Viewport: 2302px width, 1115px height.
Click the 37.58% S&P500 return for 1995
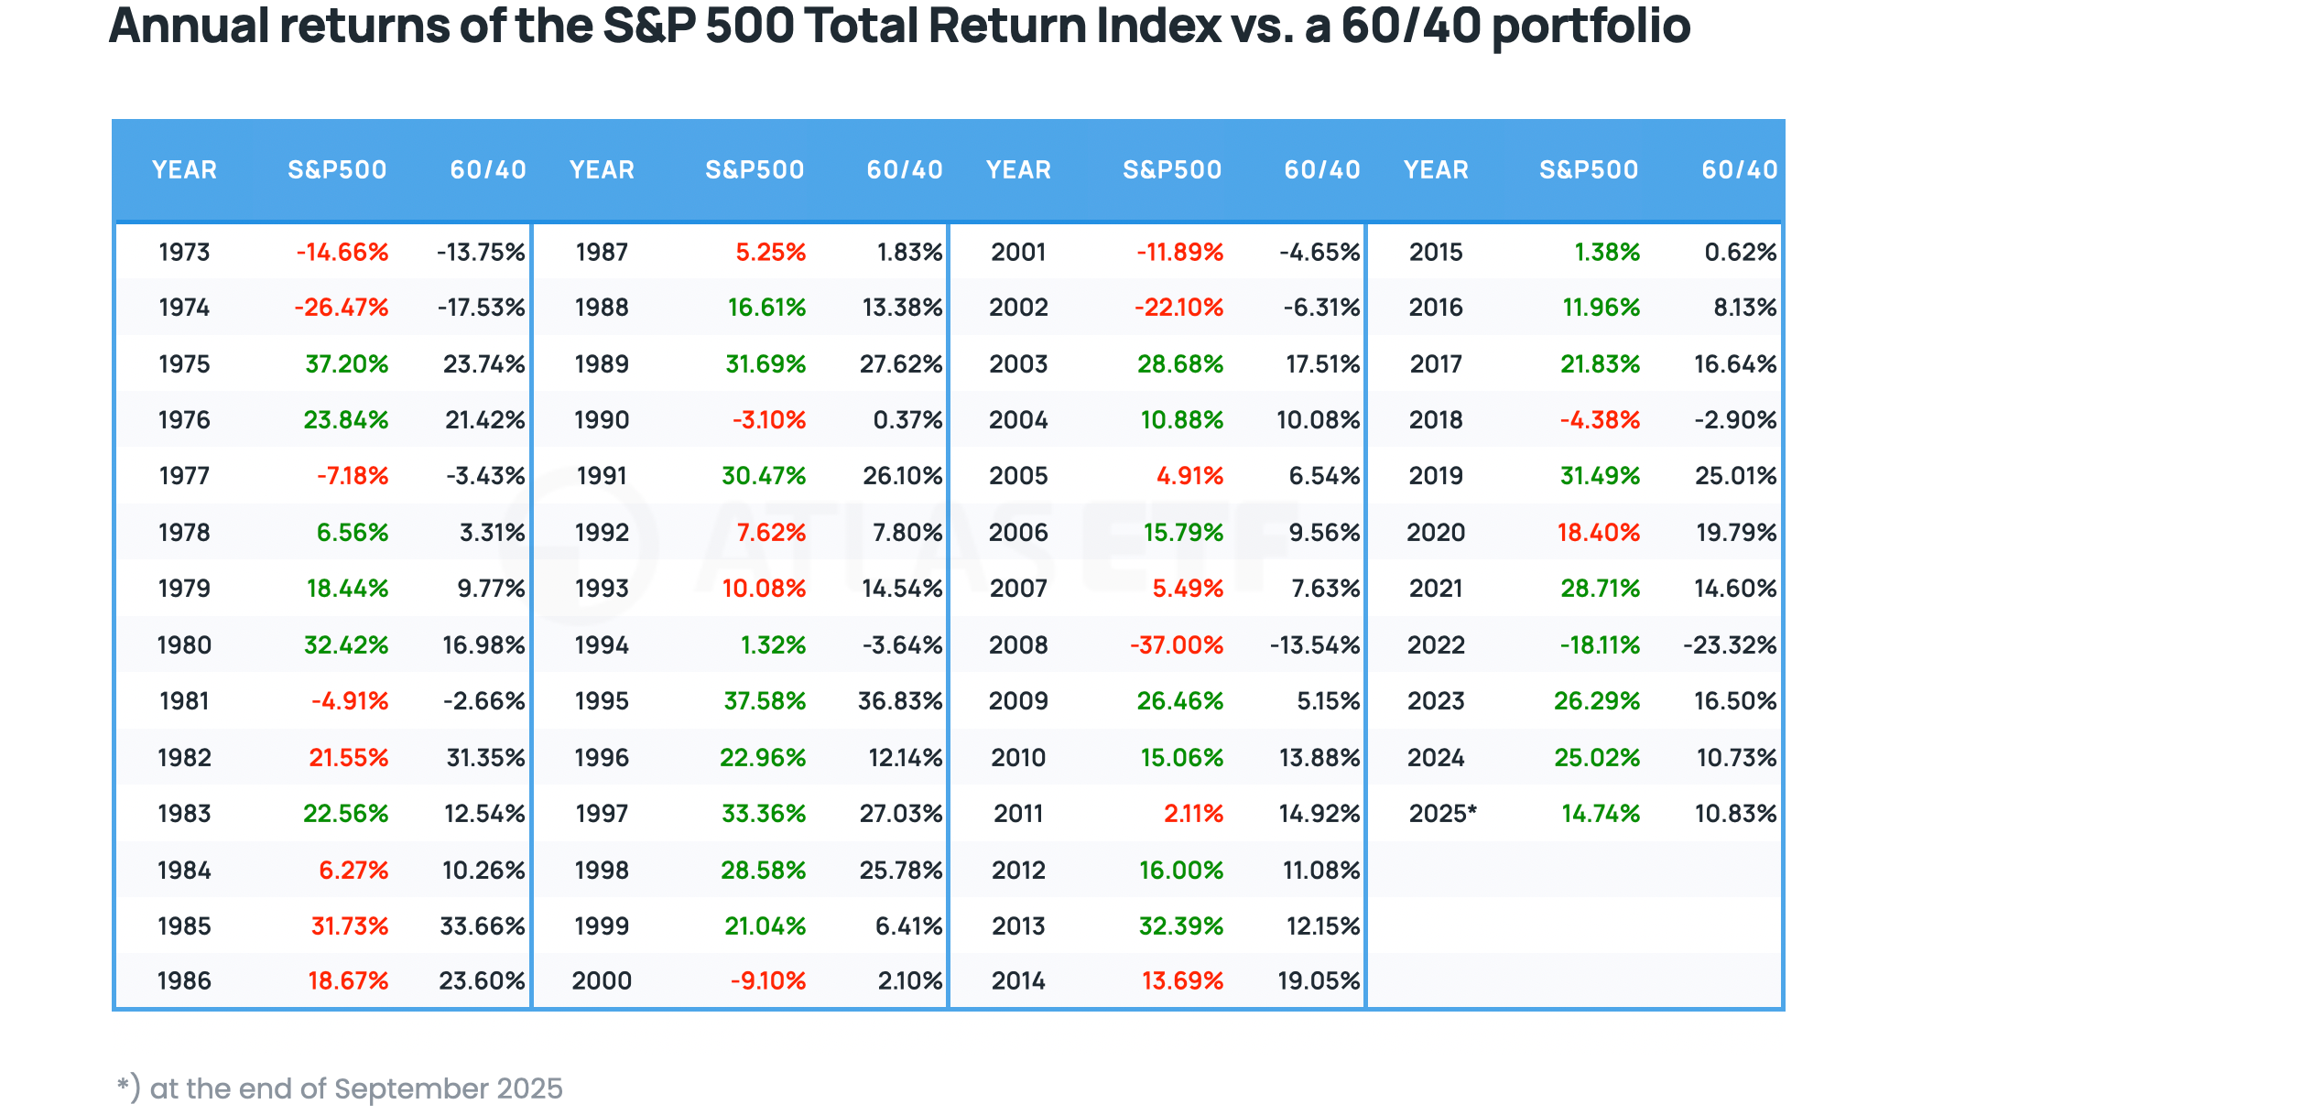(765, 701)
